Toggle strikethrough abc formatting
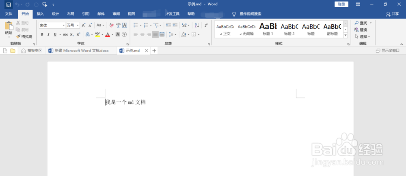This screenshot has height=176, width=406. (x=65, y=34)
